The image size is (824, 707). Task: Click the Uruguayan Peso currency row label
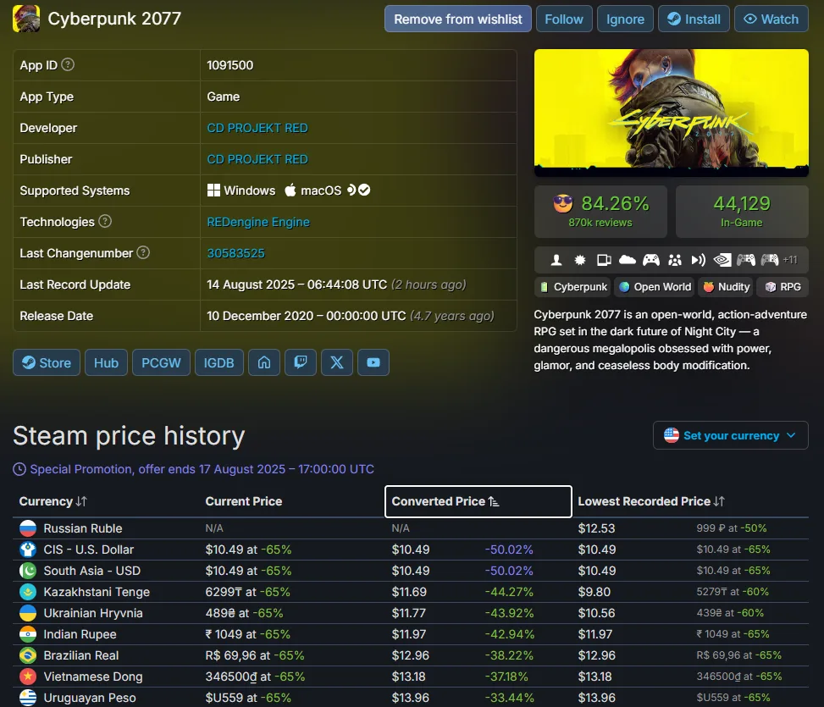click(x=90, y=698)
